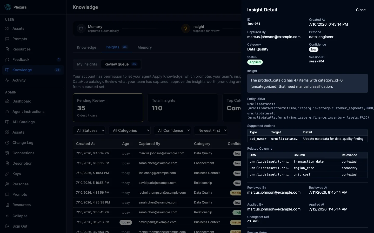Image resolution: width=374 pixels, height=233 pixels.
Task: Click the Collapse double-chevron icon
Action: point(7,216)
